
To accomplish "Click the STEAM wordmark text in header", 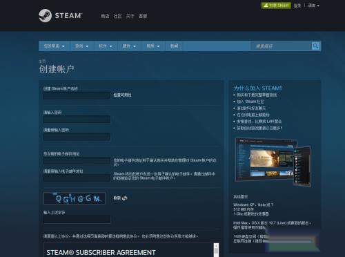I will tap(68, 16).
